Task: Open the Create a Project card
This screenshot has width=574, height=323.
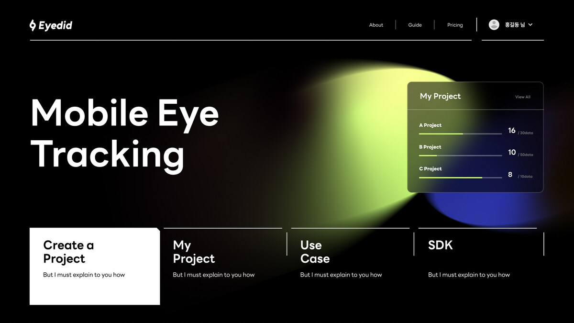Action: click(95, 266)
